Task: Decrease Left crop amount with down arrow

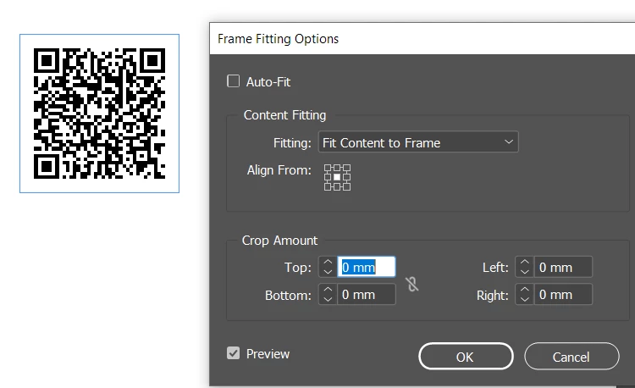Action: point(524,272)
